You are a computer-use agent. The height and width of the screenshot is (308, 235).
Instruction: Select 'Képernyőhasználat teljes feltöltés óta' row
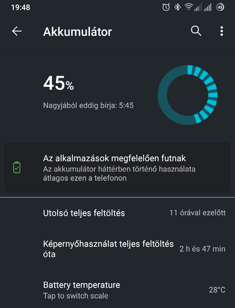[x=118, y=249]
